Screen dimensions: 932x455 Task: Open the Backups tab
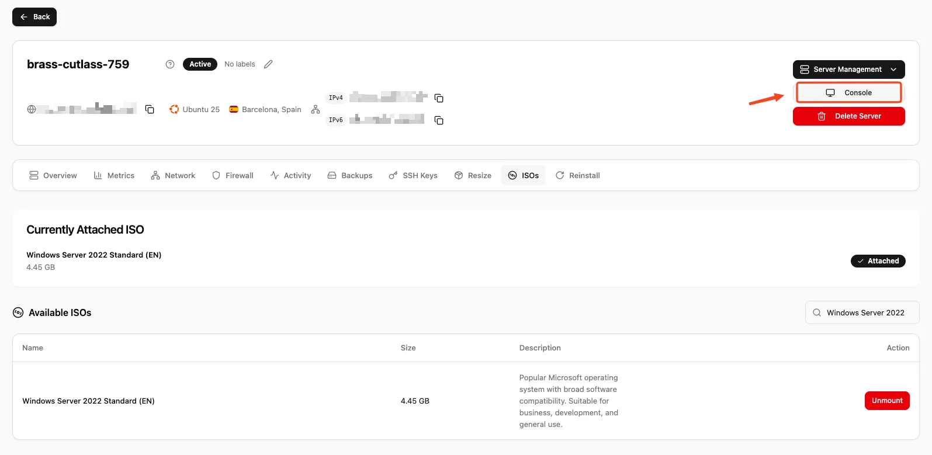coord(350,175)
